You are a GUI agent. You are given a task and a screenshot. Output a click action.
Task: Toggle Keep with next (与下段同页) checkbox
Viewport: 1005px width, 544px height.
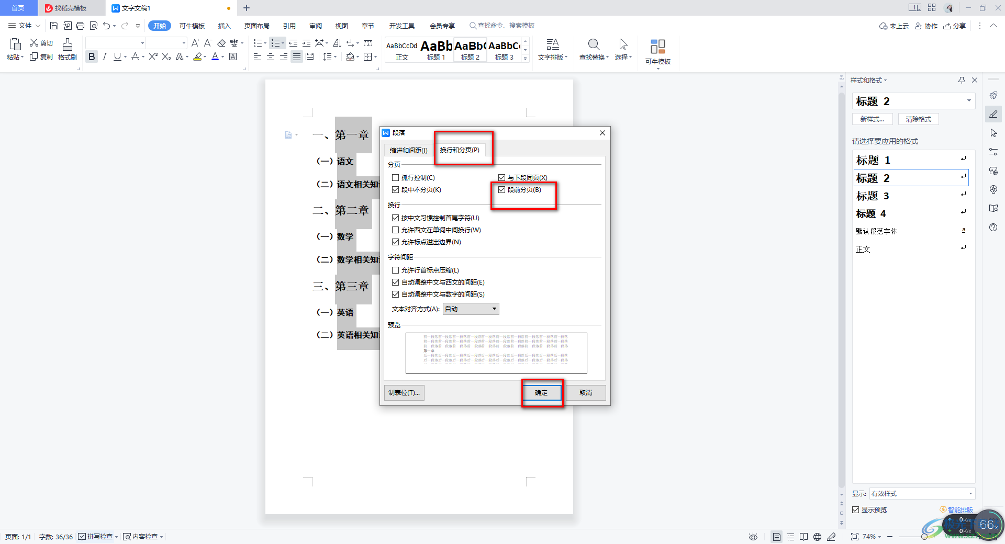[x=502, y=178]
